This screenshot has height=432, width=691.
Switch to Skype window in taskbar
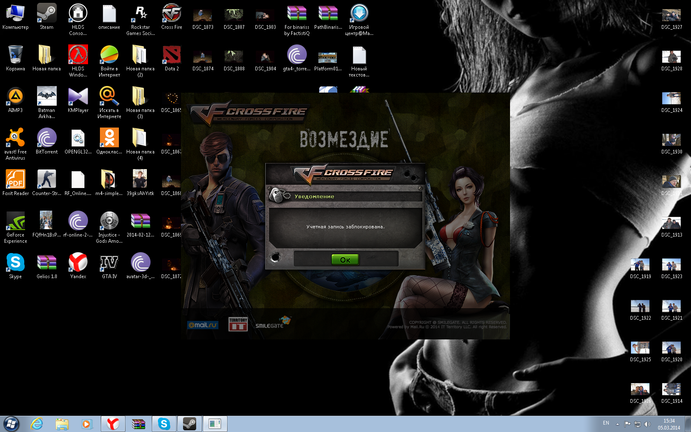coord(164,424)
